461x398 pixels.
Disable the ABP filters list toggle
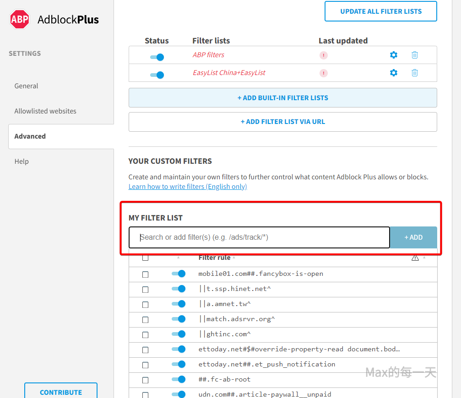click(x=157, y=57)
